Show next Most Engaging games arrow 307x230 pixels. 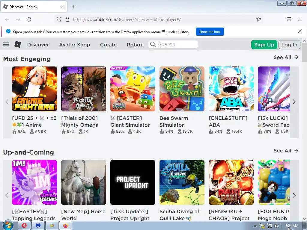(294, 102)
